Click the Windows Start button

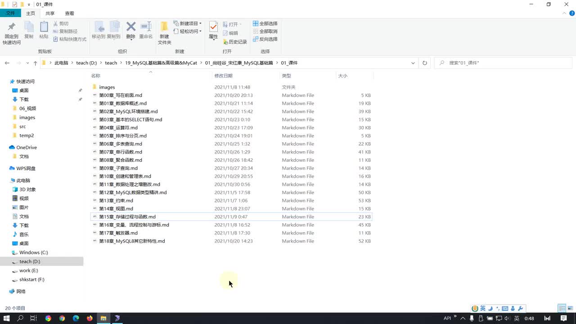7,318
